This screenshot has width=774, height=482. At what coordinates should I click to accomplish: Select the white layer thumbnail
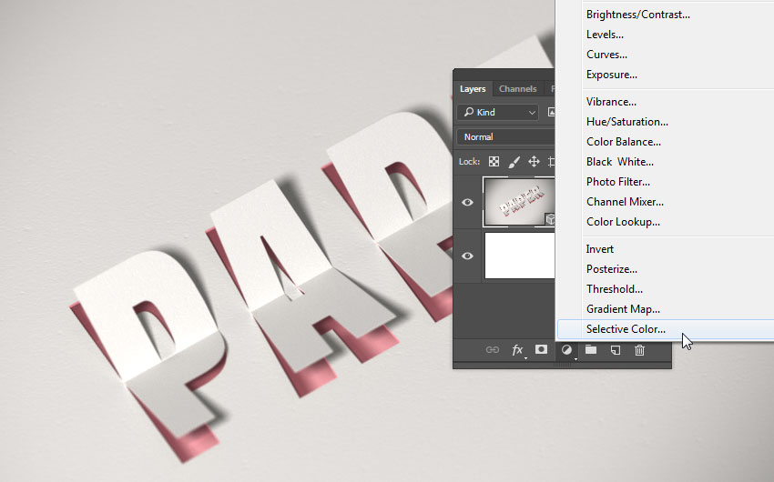click(x=520, y=256)
